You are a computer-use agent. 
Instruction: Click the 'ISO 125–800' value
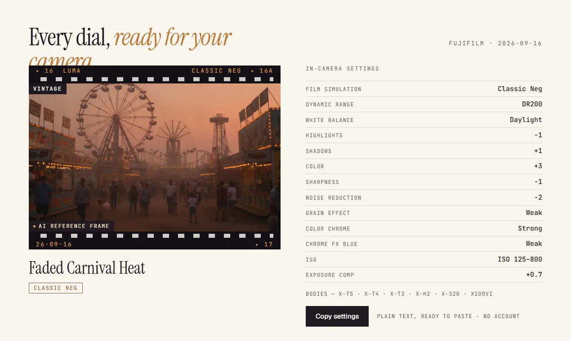520,259
